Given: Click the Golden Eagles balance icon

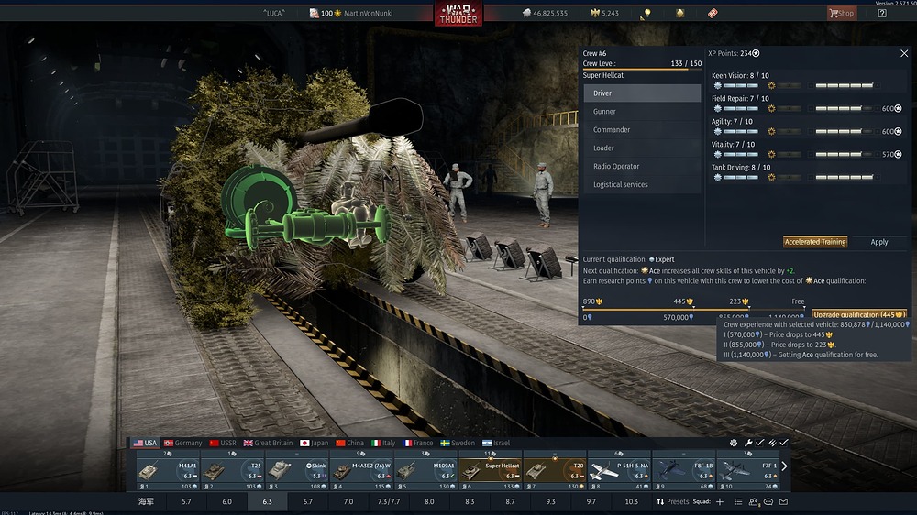Looking at the screenshot, I should click(595, 13).
